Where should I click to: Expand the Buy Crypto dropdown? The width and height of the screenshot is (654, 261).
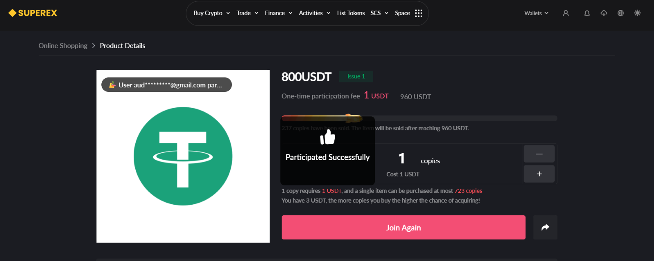(x=212, y=13)
